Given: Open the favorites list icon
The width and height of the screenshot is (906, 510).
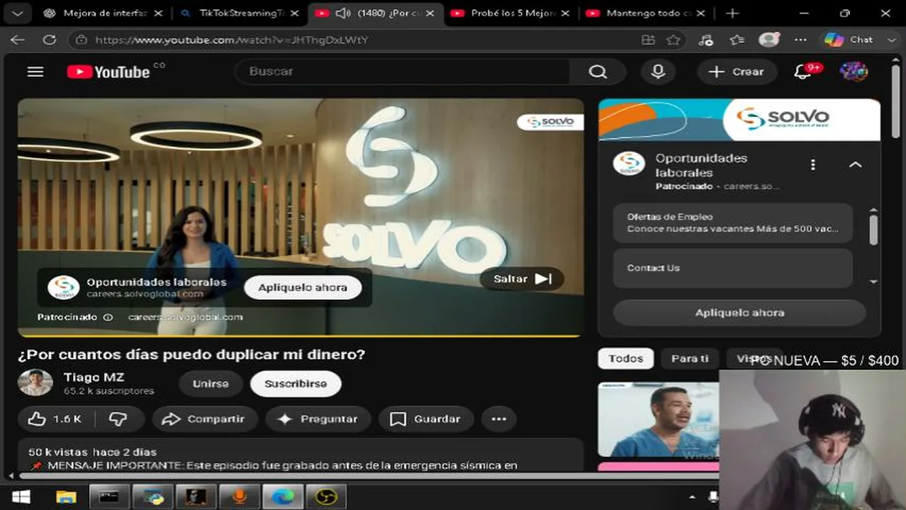Looking at the screenshot, I should click(737, 40).
